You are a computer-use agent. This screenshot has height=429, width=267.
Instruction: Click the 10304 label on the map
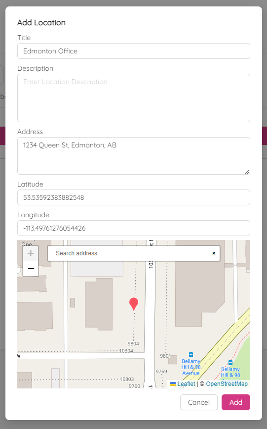coord(126,351)
